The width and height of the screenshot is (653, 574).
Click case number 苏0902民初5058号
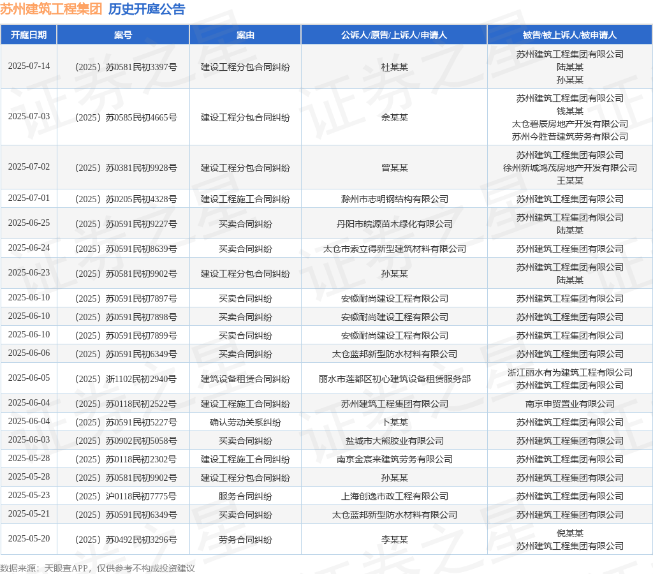(x=126, y=441)
